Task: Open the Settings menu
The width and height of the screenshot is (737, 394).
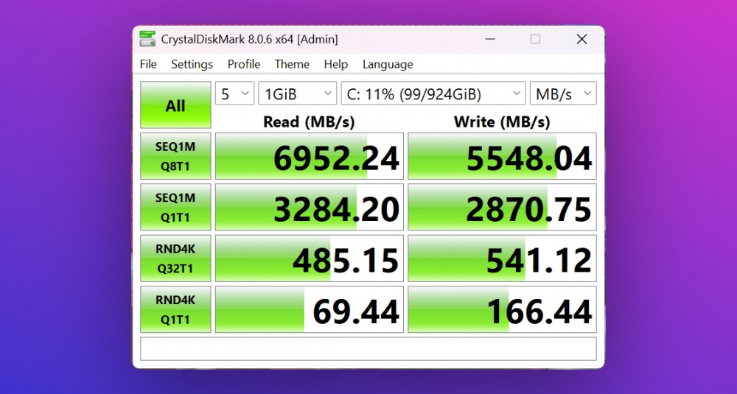Action: coord(192,64)
